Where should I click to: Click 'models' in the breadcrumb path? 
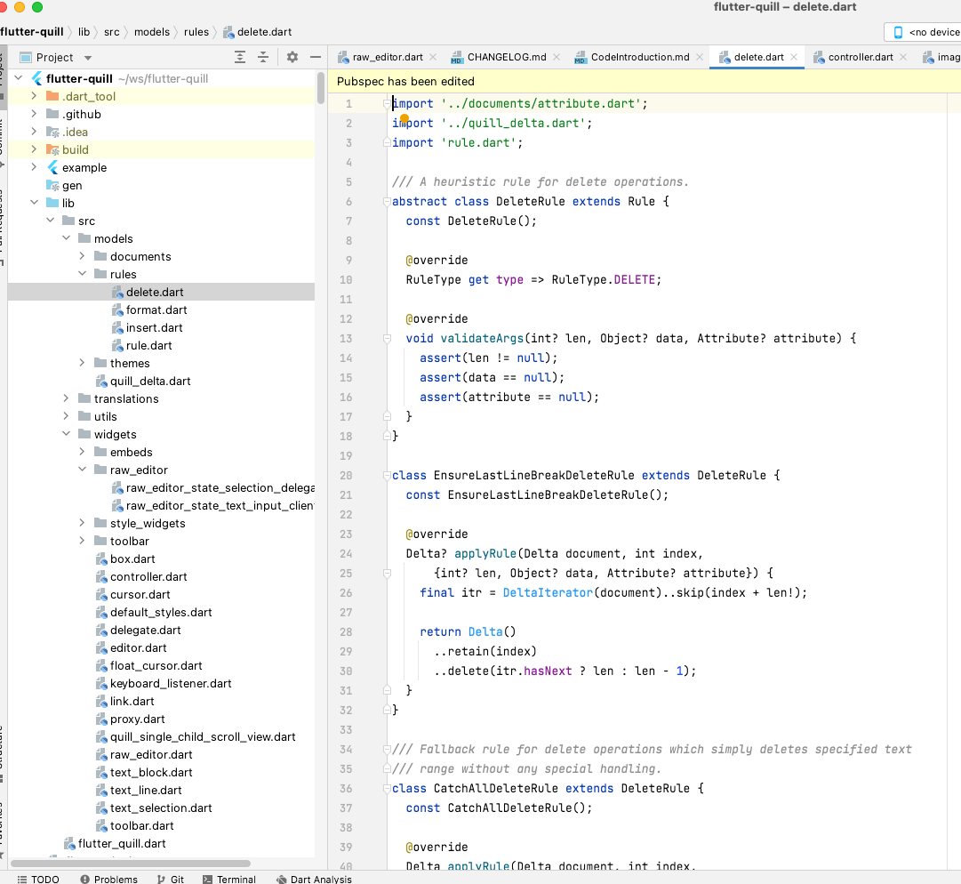[152, 32]
